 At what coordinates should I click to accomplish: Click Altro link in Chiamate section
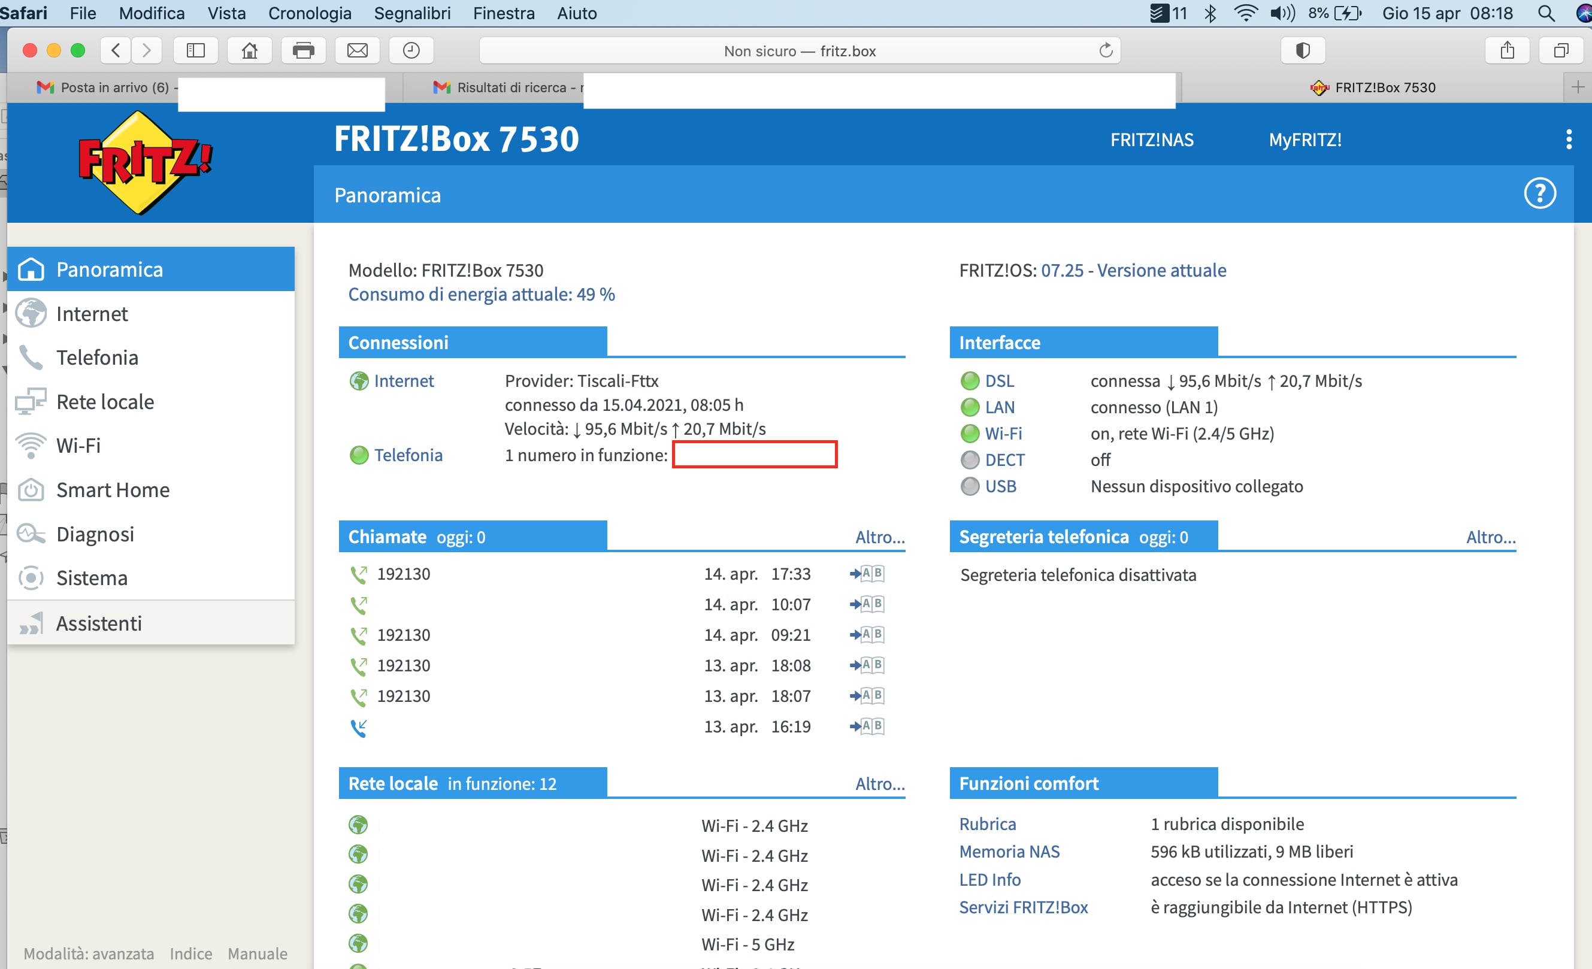(x=880, y=537)
